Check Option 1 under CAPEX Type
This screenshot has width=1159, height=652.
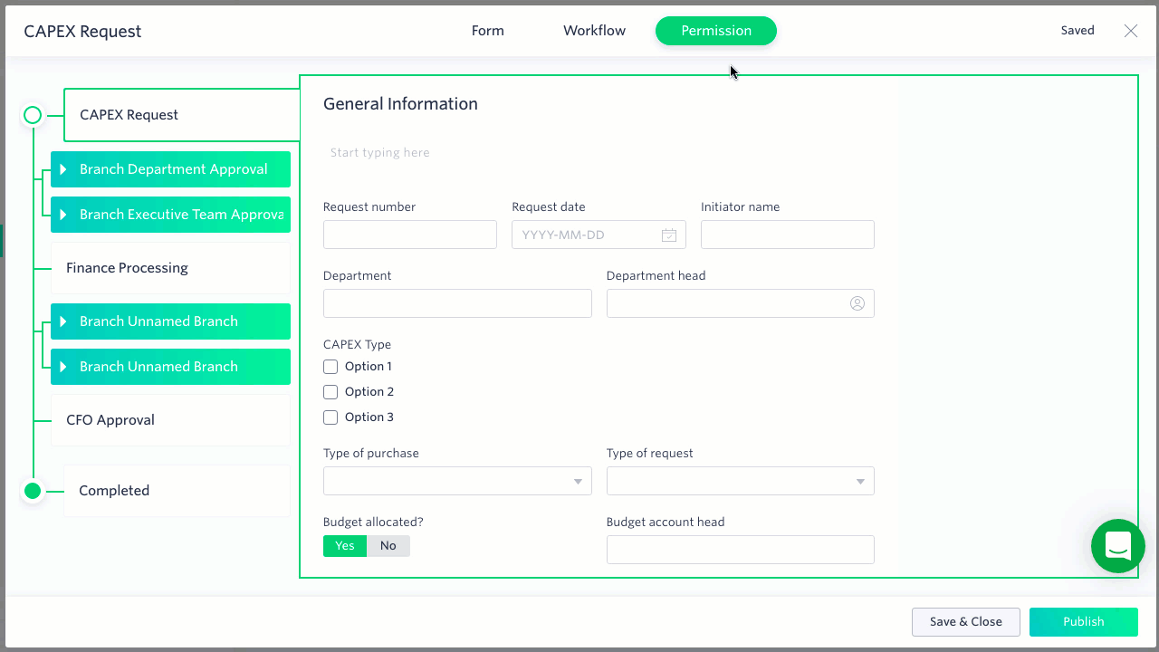click(330, 367)
